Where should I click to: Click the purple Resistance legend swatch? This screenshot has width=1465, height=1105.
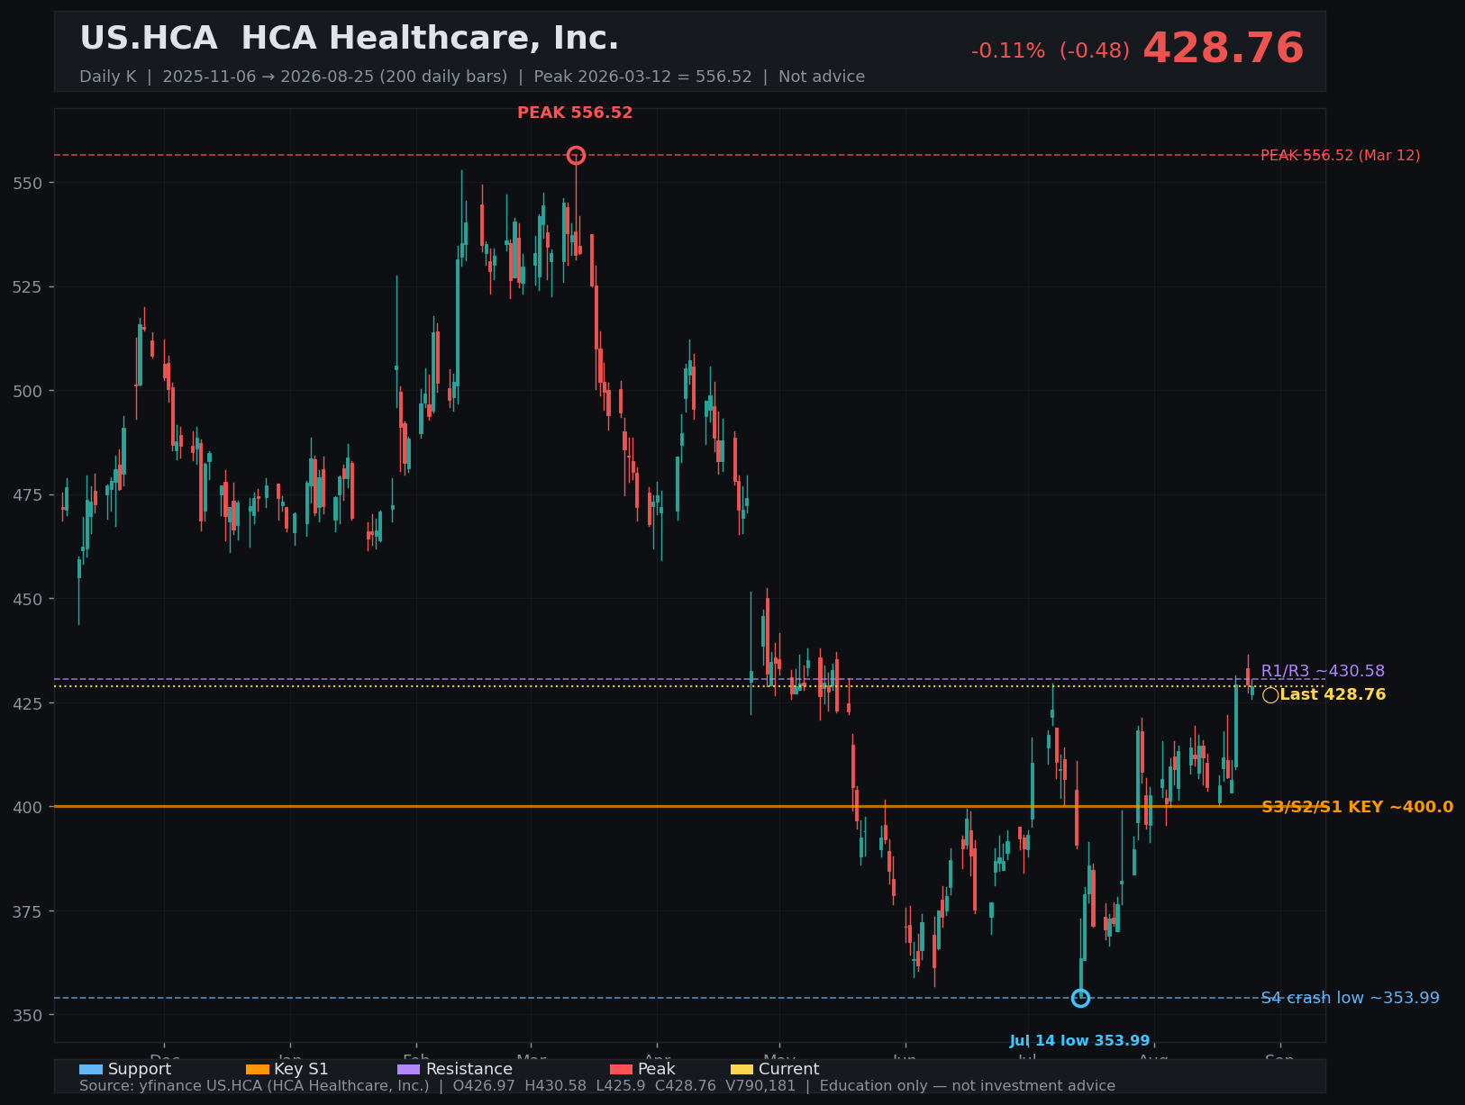[x=408, y=1070]
